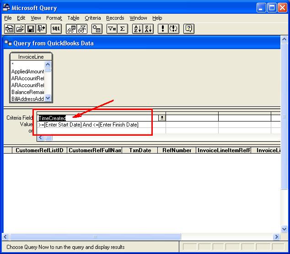Toggle the Show/Hide Criteria icon
This screenshot has height=254, width=290.
pyautogui.click(x=82, y=29)
